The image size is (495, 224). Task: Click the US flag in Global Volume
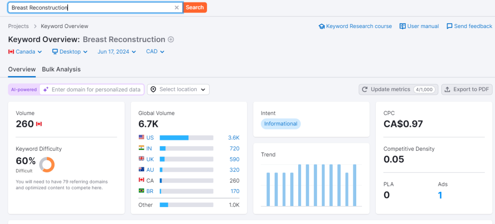(x=142, y=138)
